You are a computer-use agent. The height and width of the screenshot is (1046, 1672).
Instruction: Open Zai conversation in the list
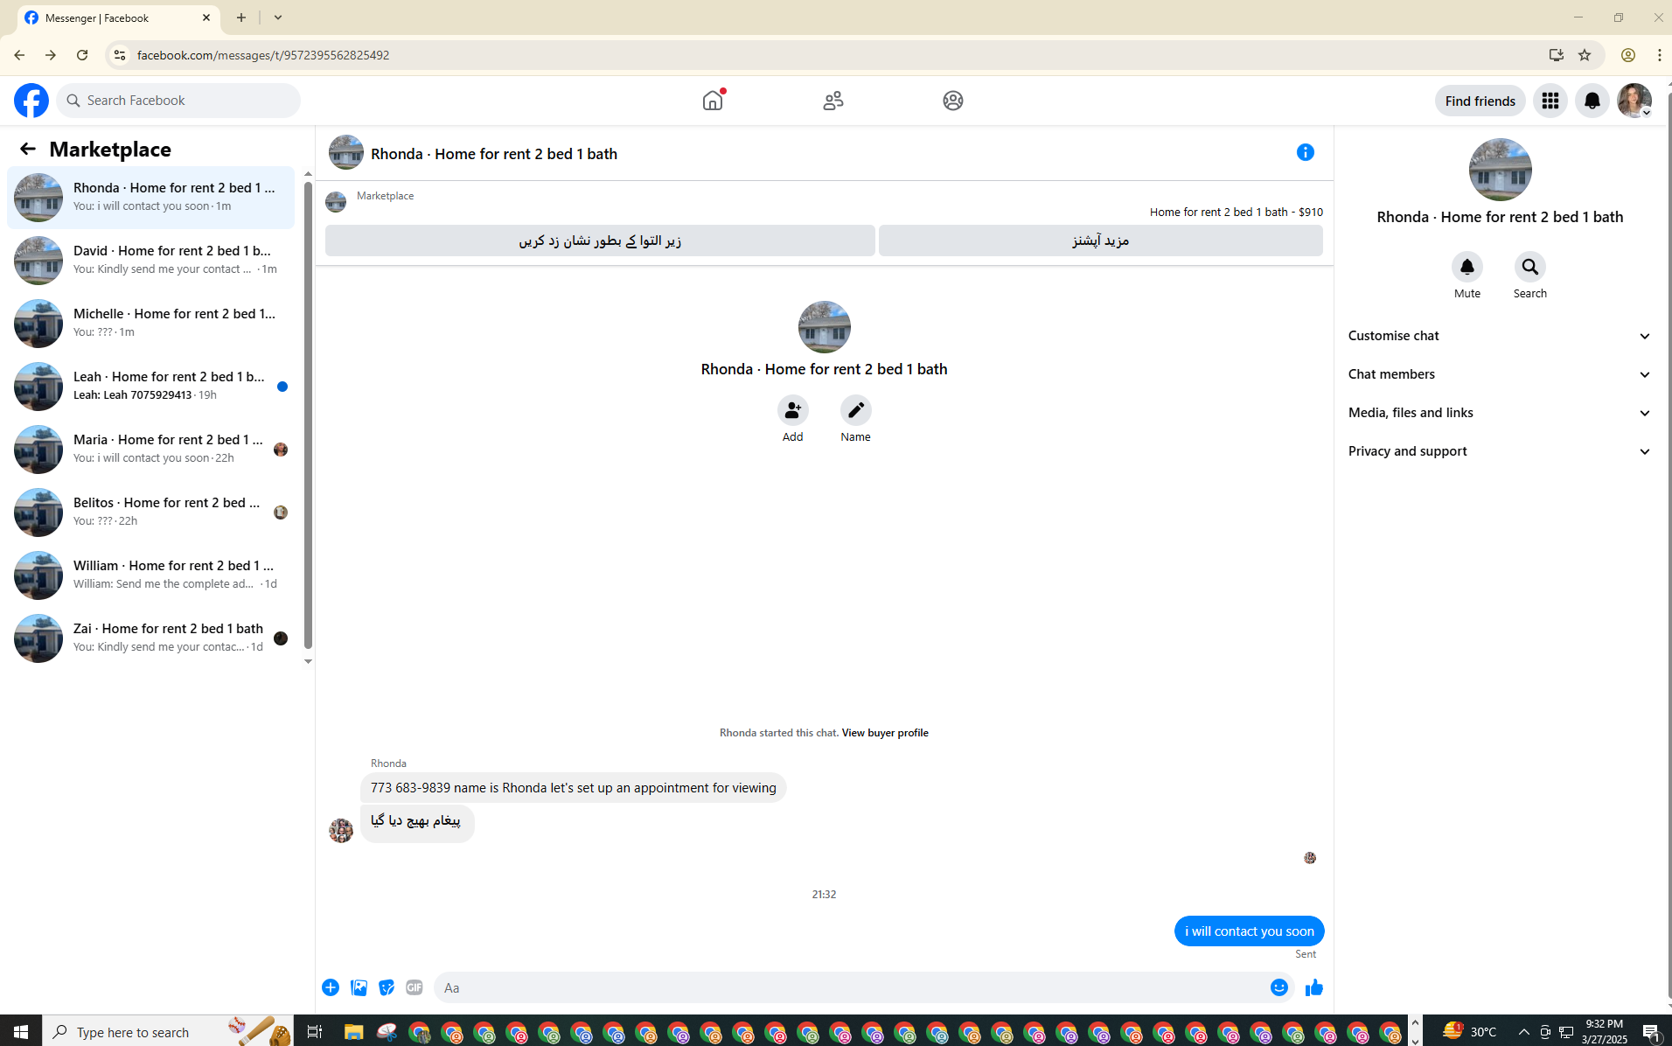151,638
